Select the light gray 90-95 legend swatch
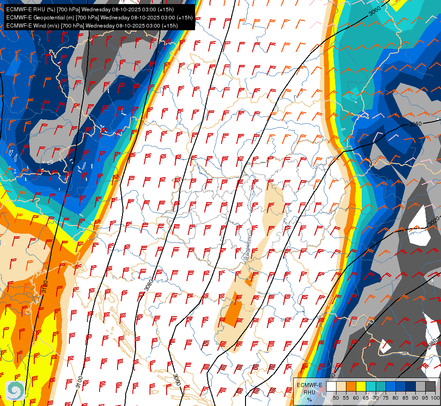 [x=420, y=386]
